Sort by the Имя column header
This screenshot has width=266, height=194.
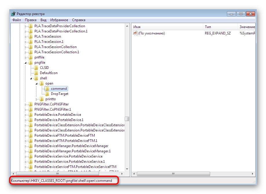click(167, 27)
